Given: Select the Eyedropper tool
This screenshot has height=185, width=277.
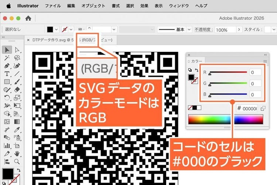Looking at the screenshot, I should point(17,129).
